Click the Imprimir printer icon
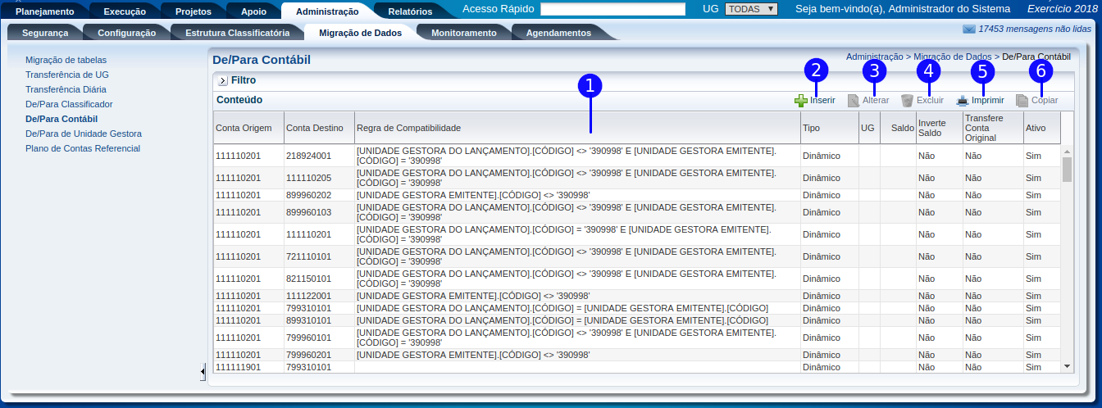1102x408 pixels. pyautogui.click(x=963, y=101)
